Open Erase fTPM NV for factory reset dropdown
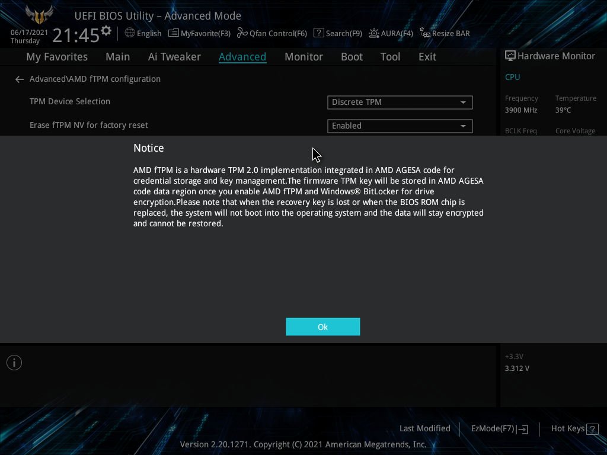607x455 pixels. [x=400, y=126]
